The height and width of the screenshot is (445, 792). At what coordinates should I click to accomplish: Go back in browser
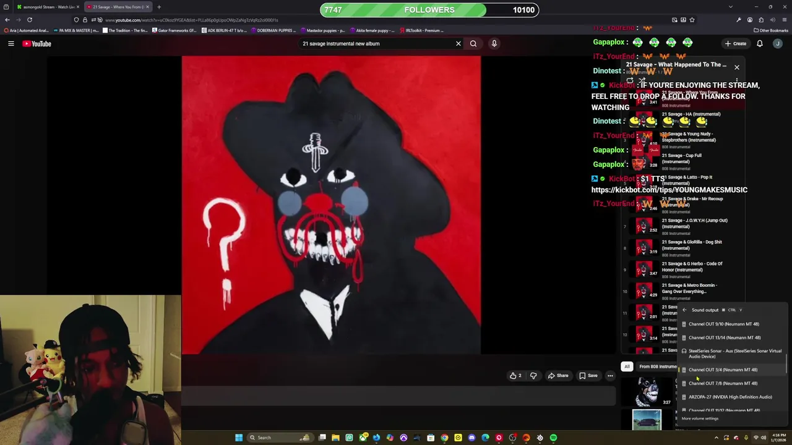[7, 20]
